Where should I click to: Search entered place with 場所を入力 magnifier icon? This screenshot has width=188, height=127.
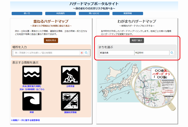pyautogui.click(x=86, y=53)
